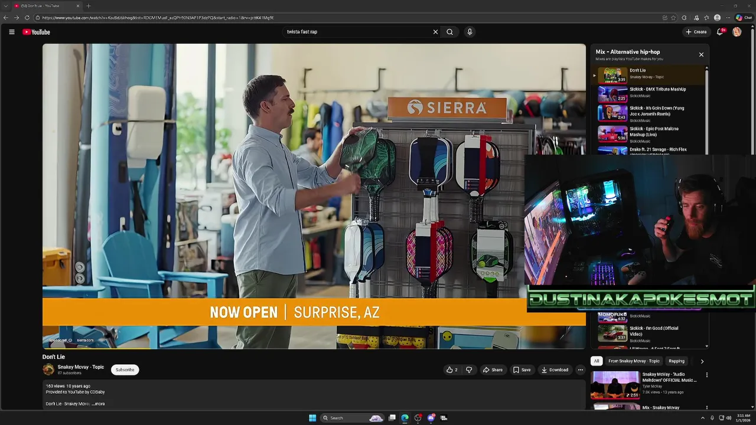Click the sierra.com sponsored ad link
The width and height of the screenshot is (756, 425).
click(x=85, y=341)
